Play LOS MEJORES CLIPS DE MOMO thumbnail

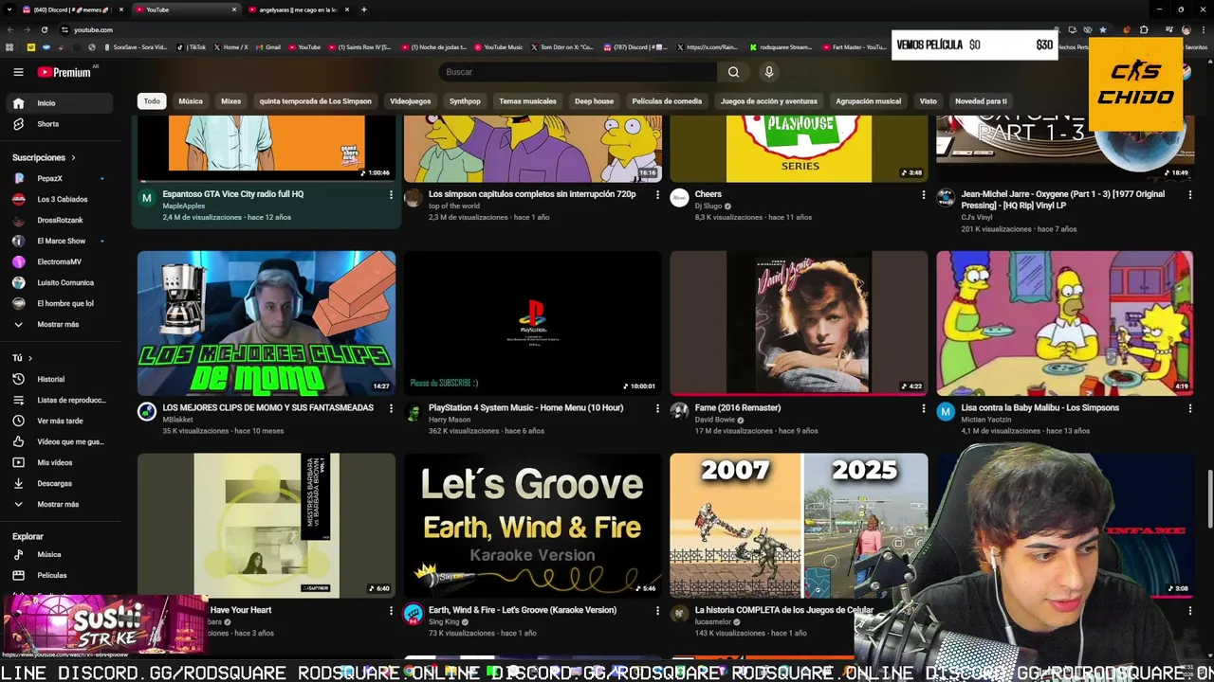(267, 323)
